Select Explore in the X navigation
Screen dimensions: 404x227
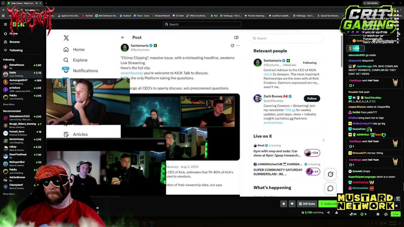tap(80, 60)
